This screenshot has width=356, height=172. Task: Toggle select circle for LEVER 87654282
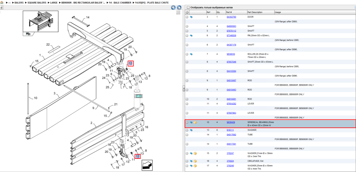(187, 103)
